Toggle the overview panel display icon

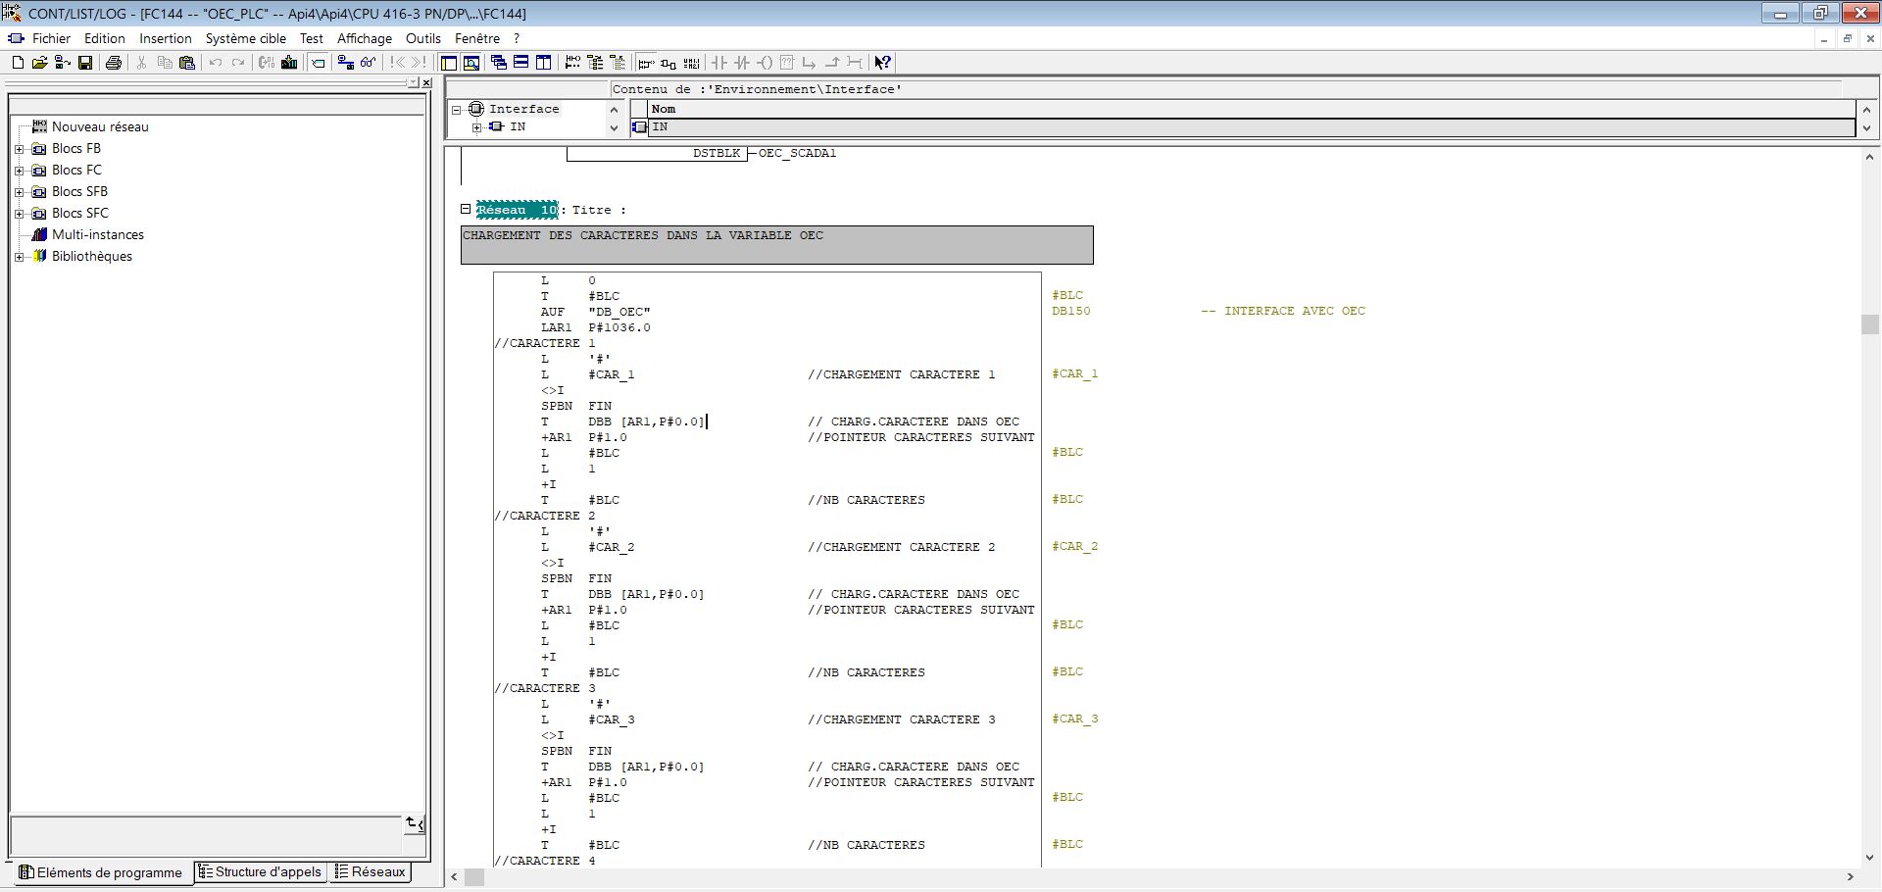(x=448, y=63)
